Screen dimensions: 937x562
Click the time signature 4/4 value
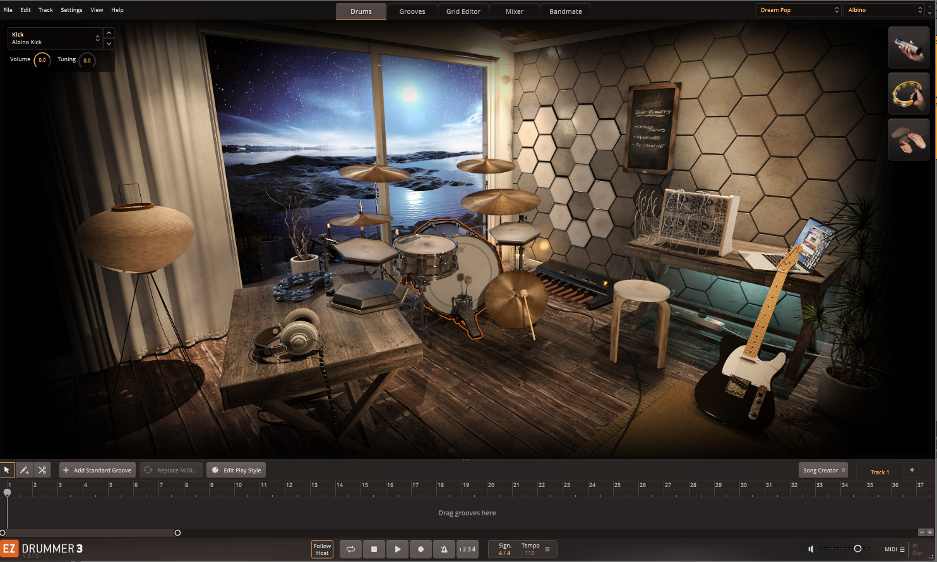point(504,553)
